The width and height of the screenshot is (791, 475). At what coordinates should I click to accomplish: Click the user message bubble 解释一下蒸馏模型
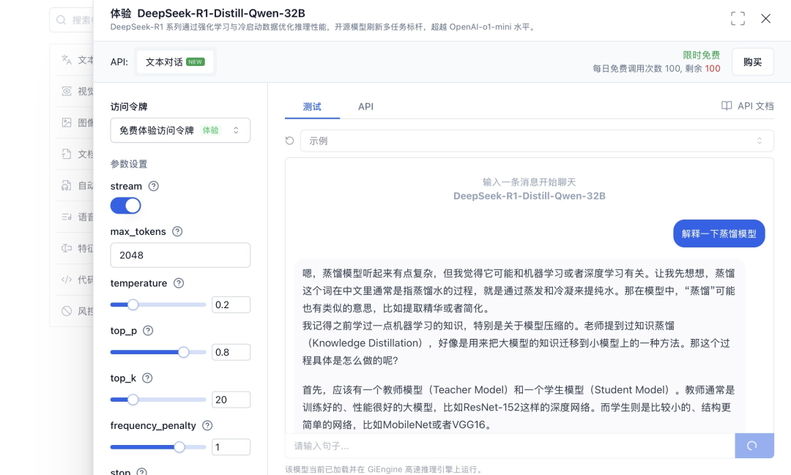click(x=719, y=233)
